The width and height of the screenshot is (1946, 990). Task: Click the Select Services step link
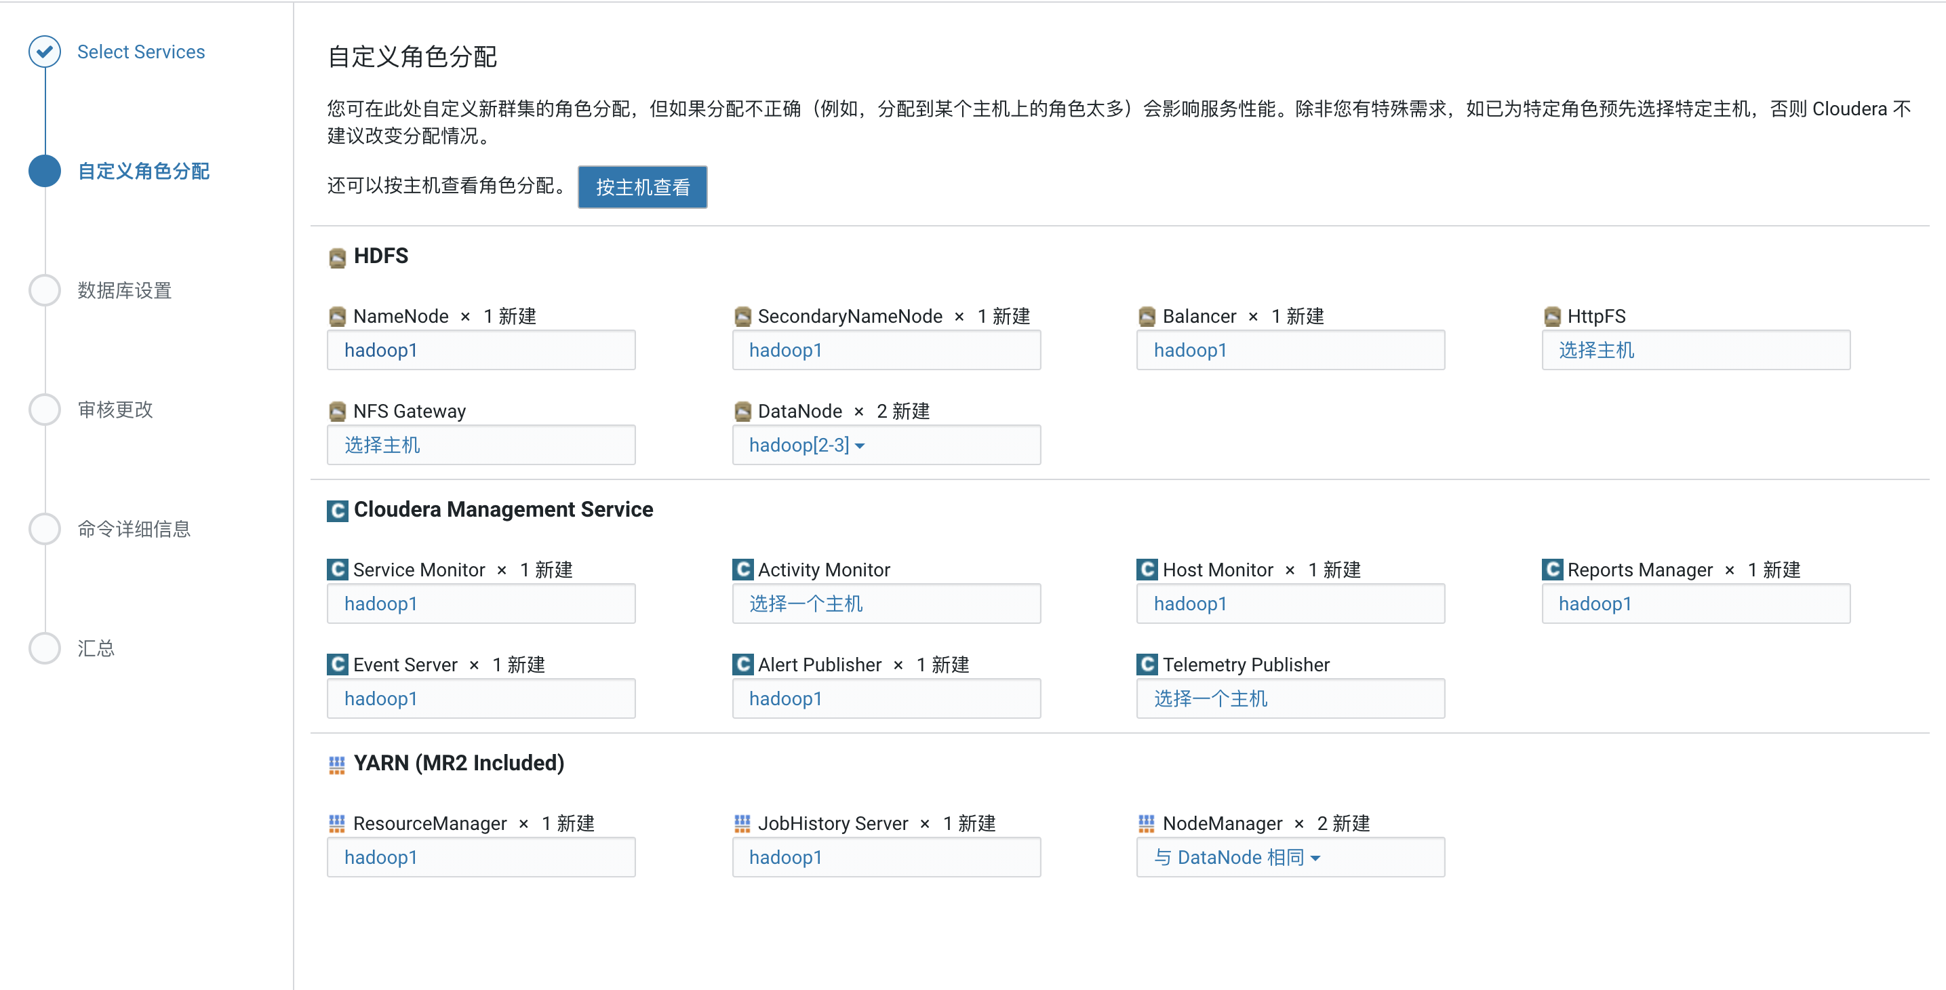tap(140, 52)
